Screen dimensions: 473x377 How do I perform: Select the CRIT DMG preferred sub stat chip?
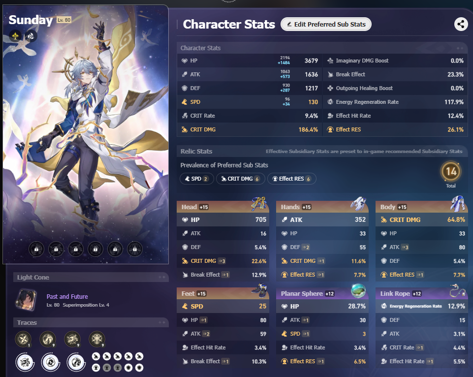click(240, 179)
